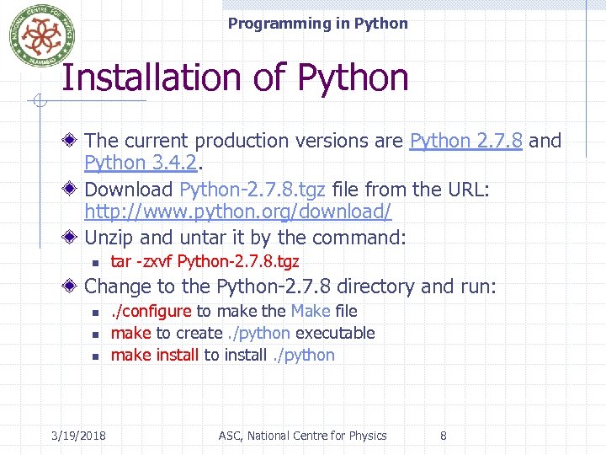Click the 'Python-2.7.8.tgz' file name in Download line
This screenshot has width=606, height=455.
pos(252,190)
